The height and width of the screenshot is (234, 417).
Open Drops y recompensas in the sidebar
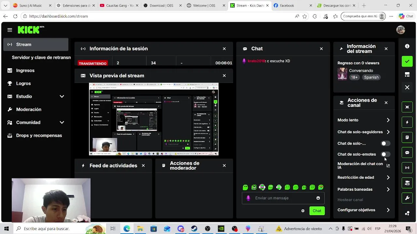[x=36, y=136]
